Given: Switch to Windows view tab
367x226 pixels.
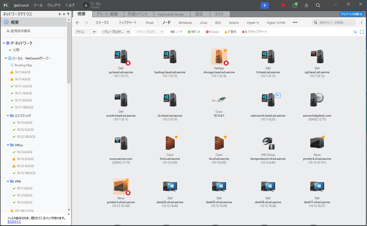Looking at the screenshot, I should (185, 23).
